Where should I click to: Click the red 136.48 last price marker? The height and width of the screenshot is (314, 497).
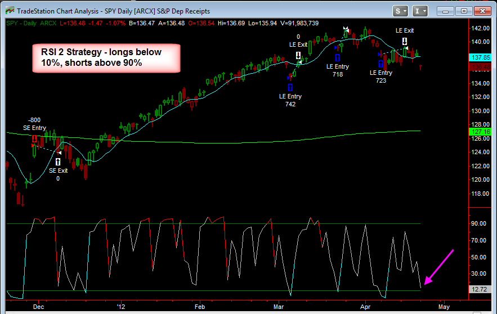[x=480, y=67]
